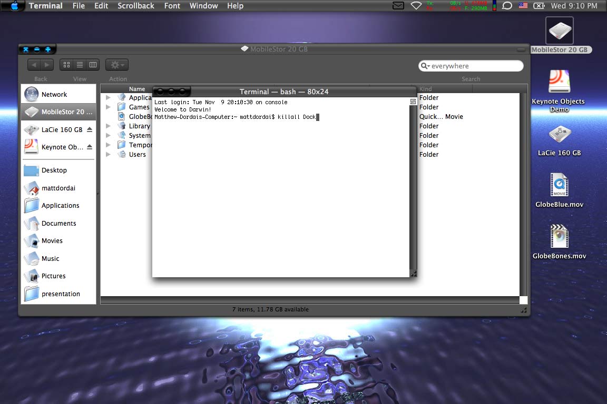Screen dimensions: 607x404
Task: Open presentation folder in the sidebar
Action: point(58,294)
